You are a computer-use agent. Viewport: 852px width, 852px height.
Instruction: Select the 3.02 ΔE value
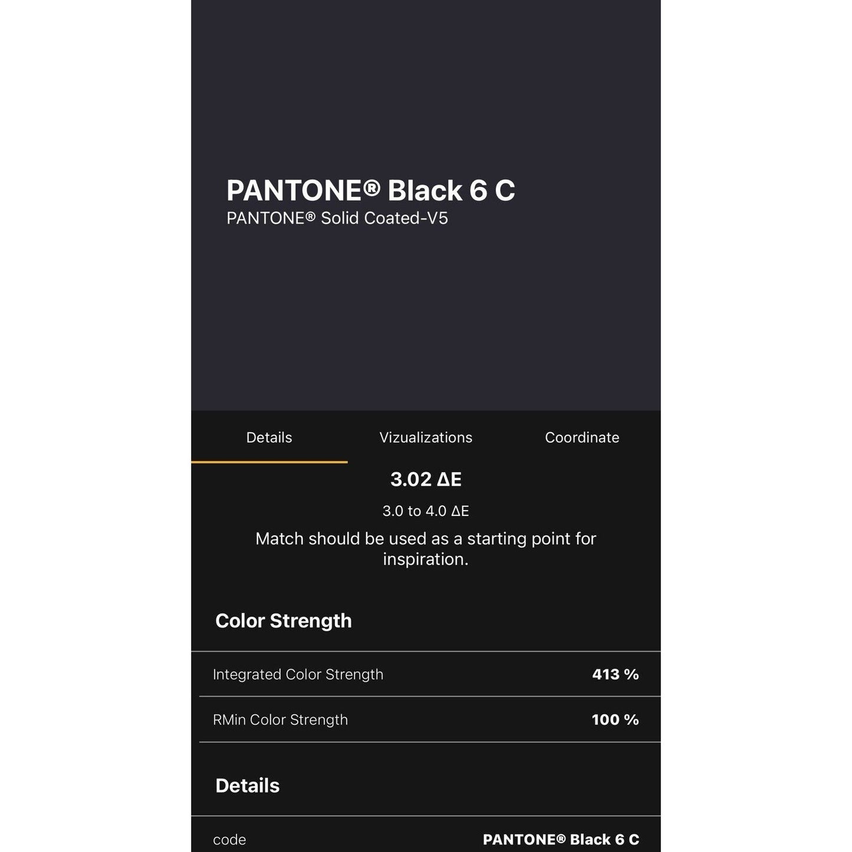[426, 479]
